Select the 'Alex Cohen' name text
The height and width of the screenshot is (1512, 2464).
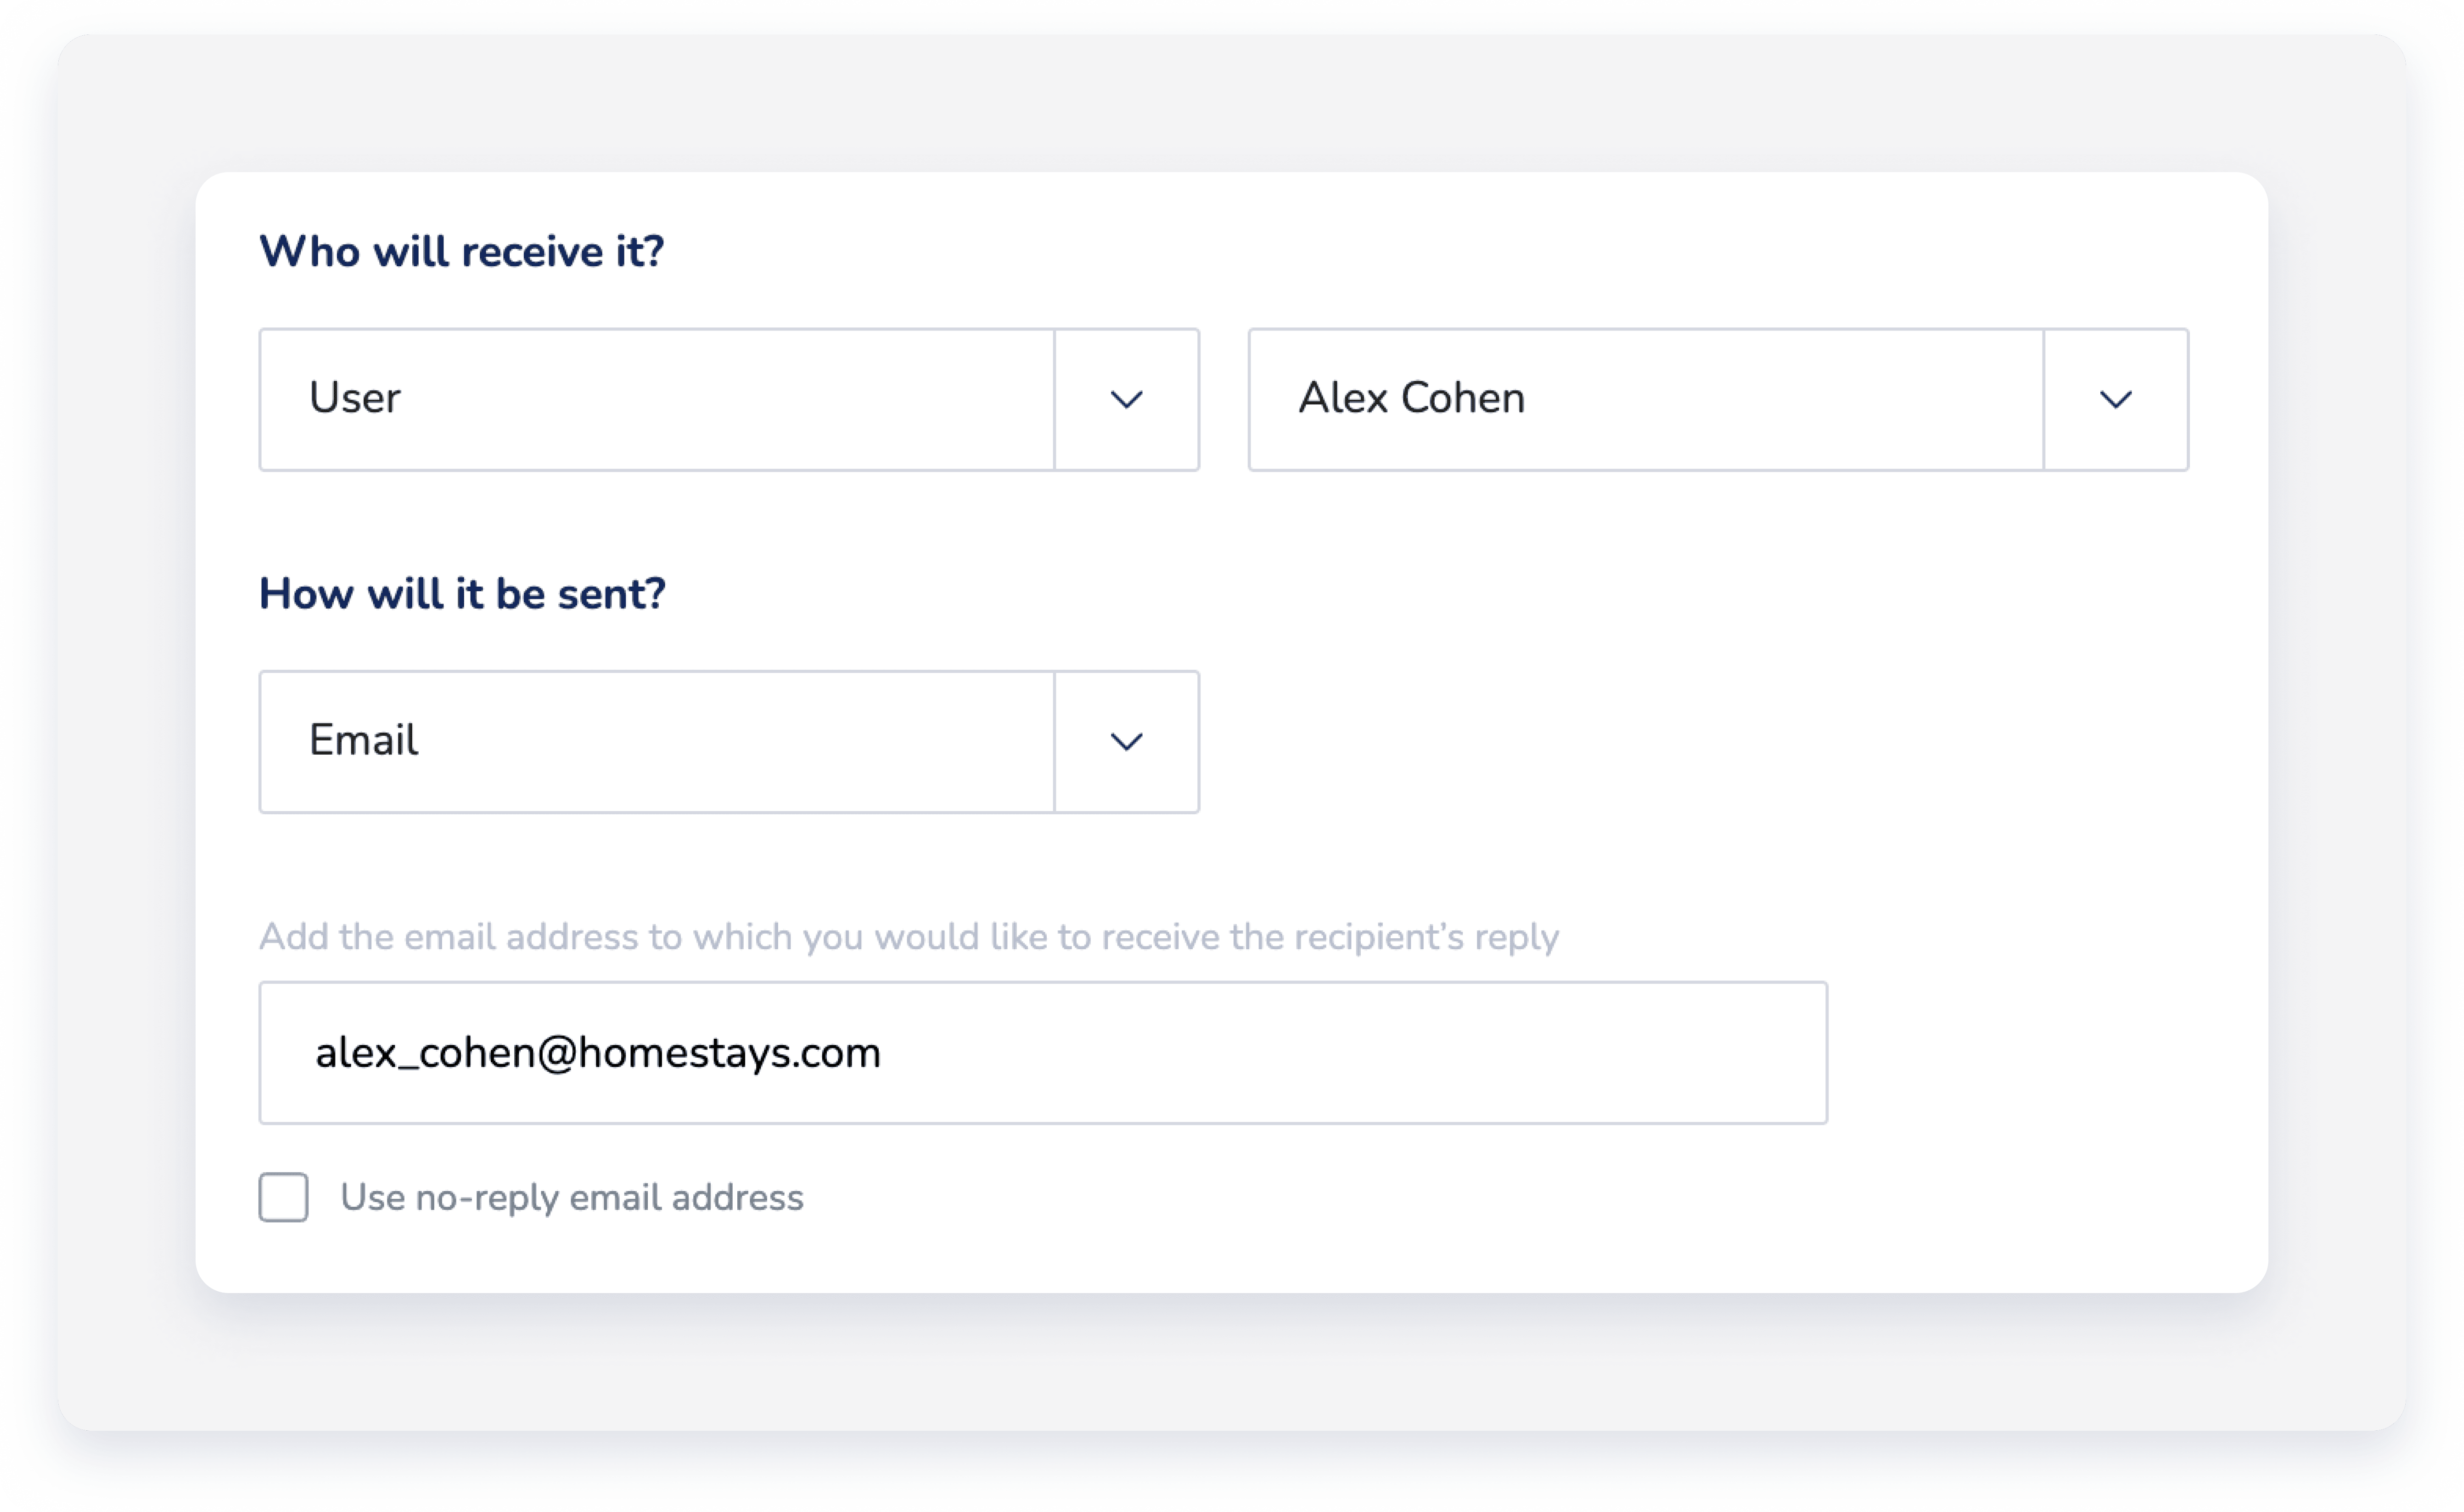pos(1411,398)
